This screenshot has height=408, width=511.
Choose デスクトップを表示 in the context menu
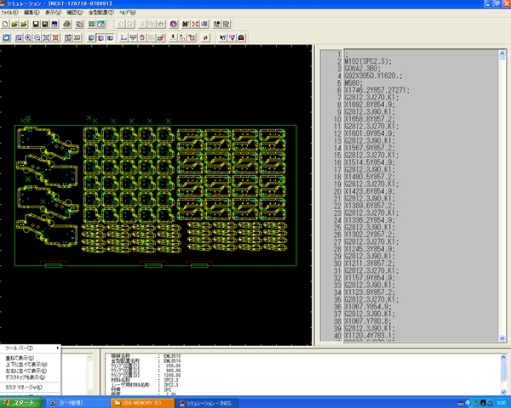pyautogui.click(x=31, y=377)
